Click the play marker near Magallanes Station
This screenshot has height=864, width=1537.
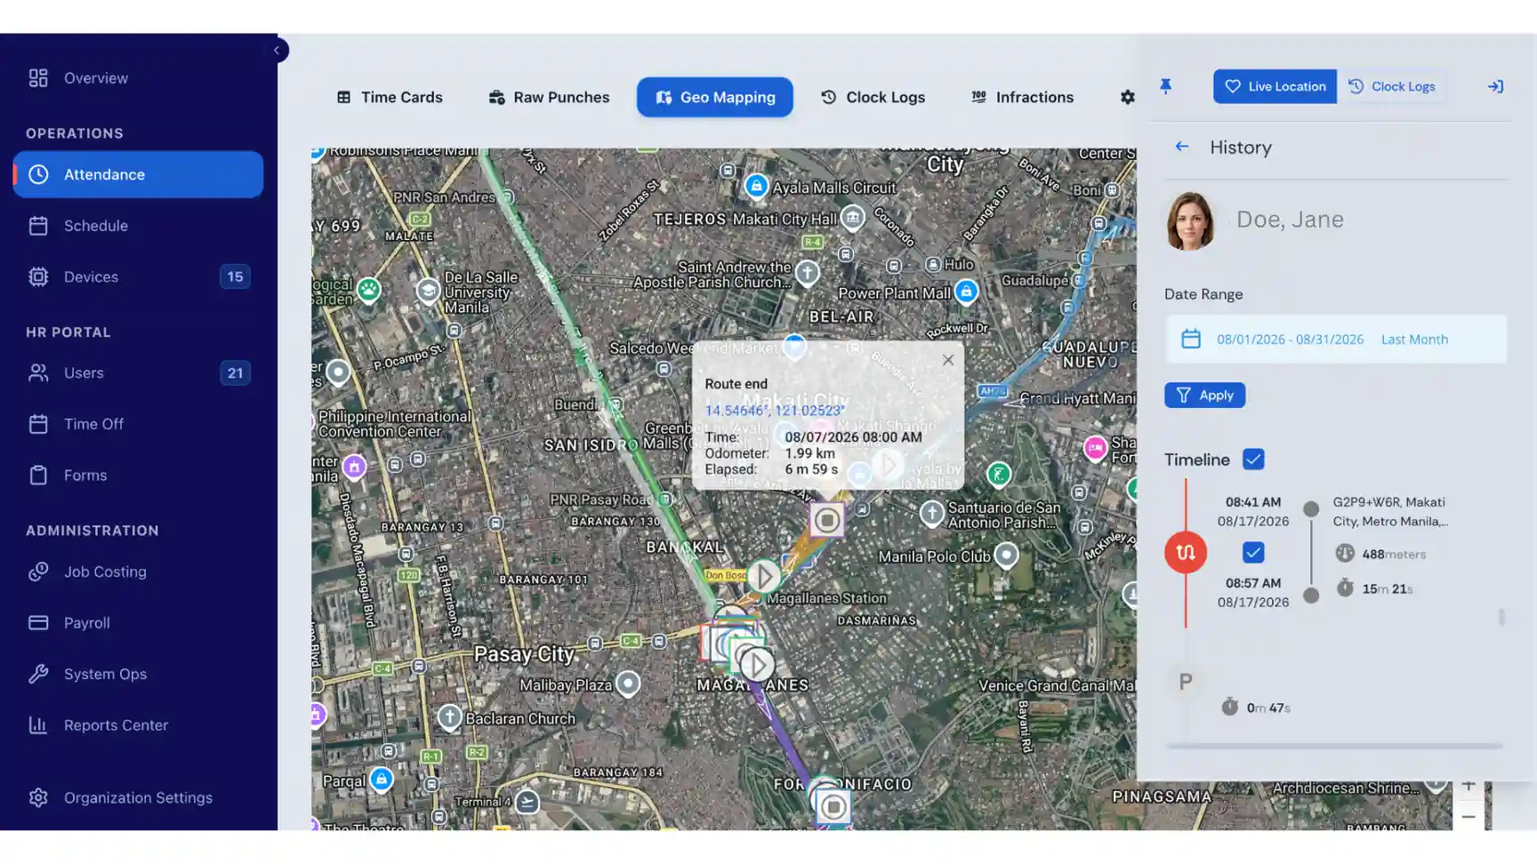[x=763, y=577]
